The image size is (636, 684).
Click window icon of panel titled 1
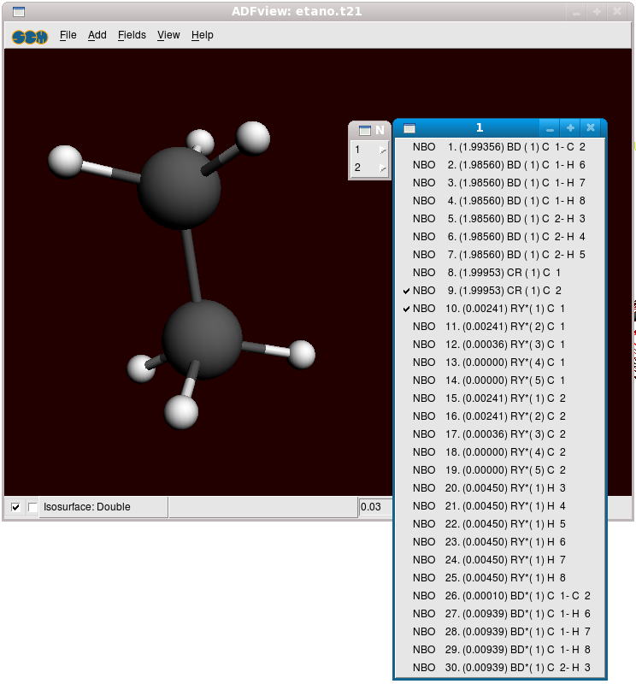pos(409,128)
